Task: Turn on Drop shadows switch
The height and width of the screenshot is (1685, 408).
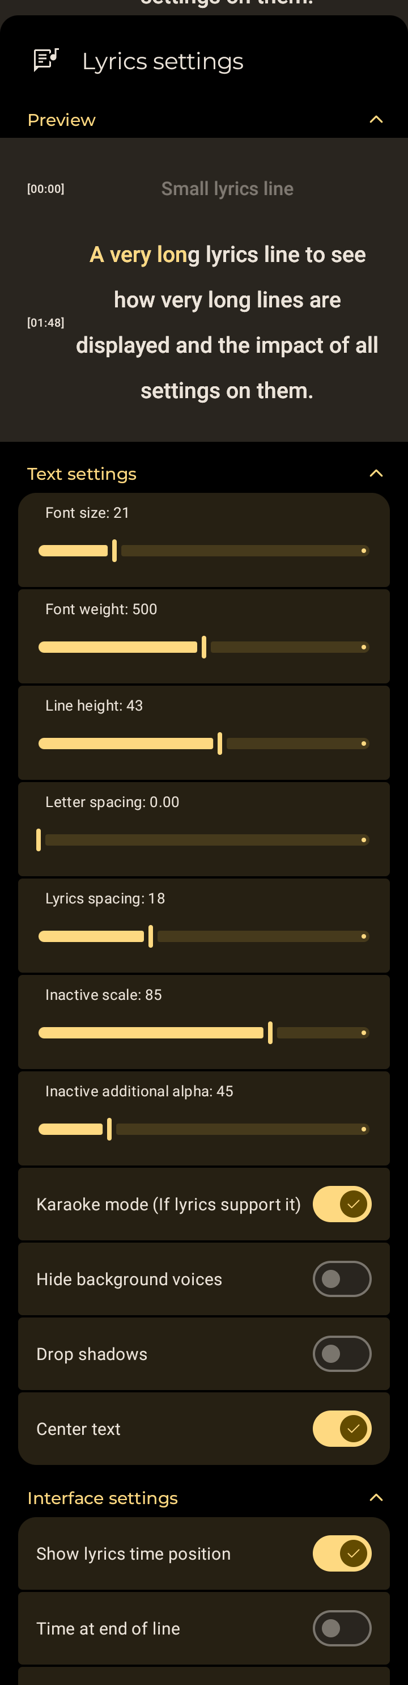Action: 342,1354
